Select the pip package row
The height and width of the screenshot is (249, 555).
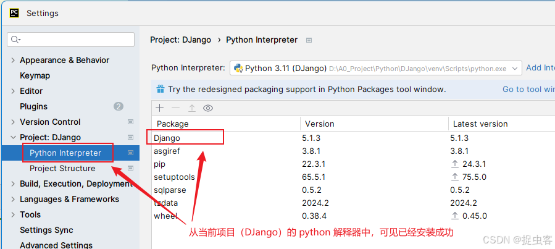[x=354, y=164]
